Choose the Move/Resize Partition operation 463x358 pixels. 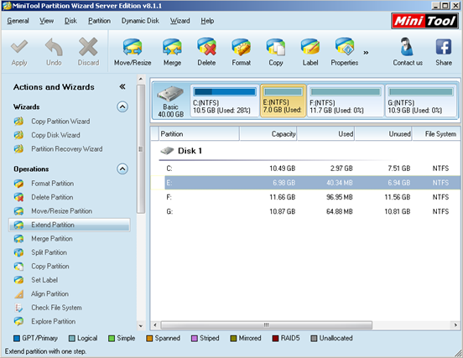pos(62,211)
